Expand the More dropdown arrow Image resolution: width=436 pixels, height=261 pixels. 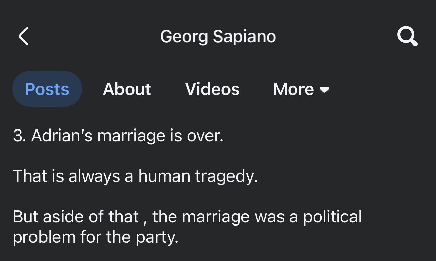[x=324, y=90]
